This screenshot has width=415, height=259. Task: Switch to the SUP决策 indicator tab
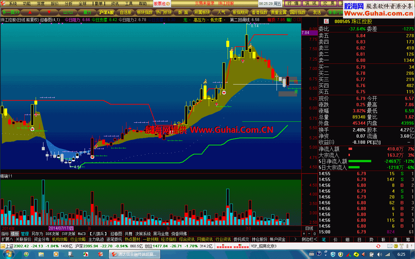(69, 234)
